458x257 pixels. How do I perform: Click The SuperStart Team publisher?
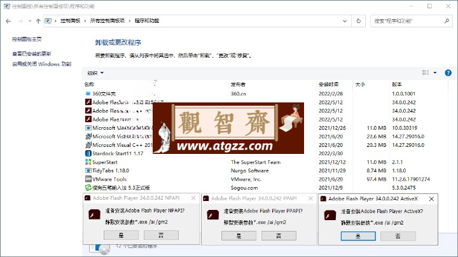256,162
